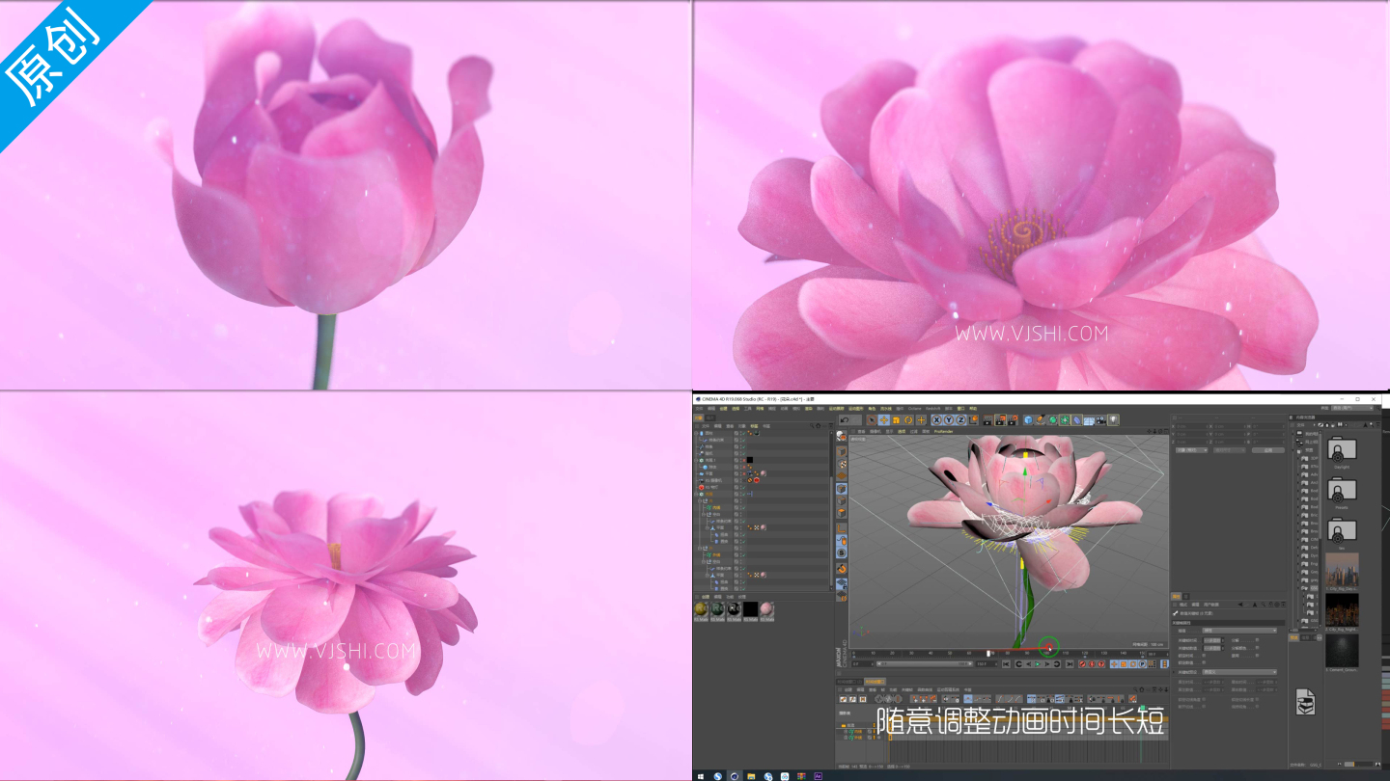This screenshot has width=1390, height=781.
Task: Toggle the Enable Axis L icon
Action: [x=842, y=527]
